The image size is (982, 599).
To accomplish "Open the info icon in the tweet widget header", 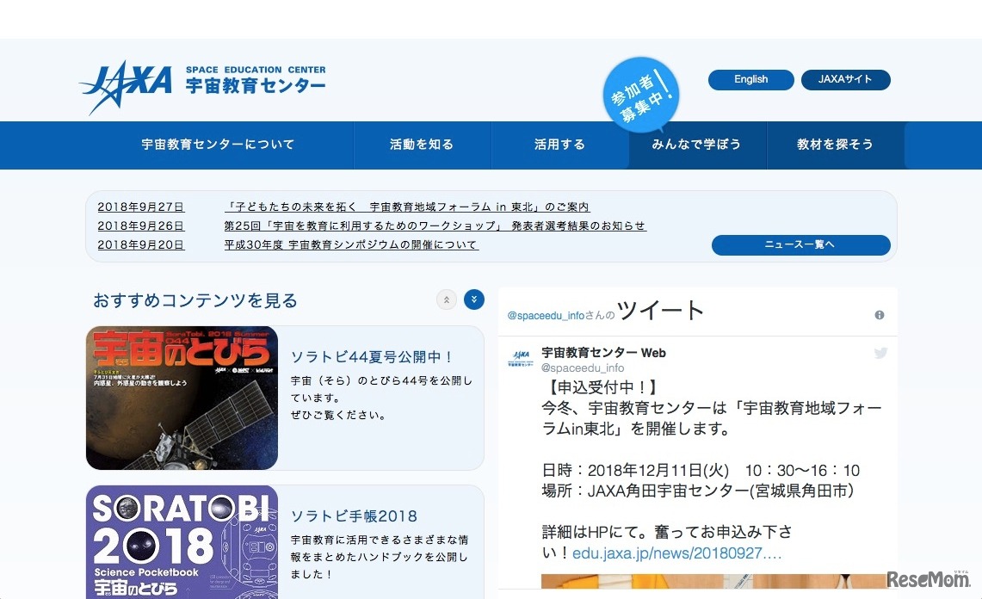I will coord(880,315).
